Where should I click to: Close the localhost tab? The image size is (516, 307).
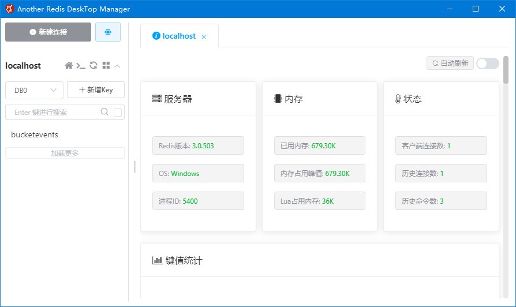(204, 37)
